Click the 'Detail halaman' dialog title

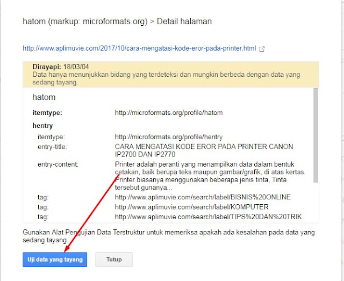point(184,21)
